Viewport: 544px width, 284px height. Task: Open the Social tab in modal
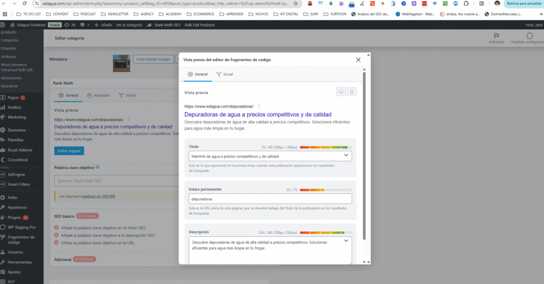[224, 74]
